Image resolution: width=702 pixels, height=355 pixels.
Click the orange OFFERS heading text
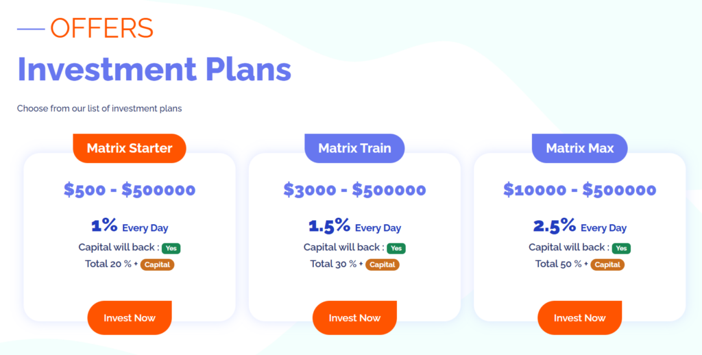pos(101,28)
